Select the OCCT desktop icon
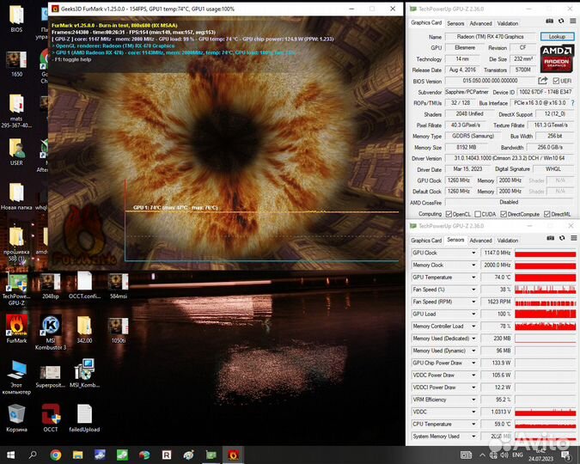This screenshot has width=580, height=464. pos(51,418)
